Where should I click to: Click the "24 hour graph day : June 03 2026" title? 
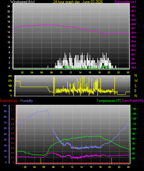(x=78, y=2)
